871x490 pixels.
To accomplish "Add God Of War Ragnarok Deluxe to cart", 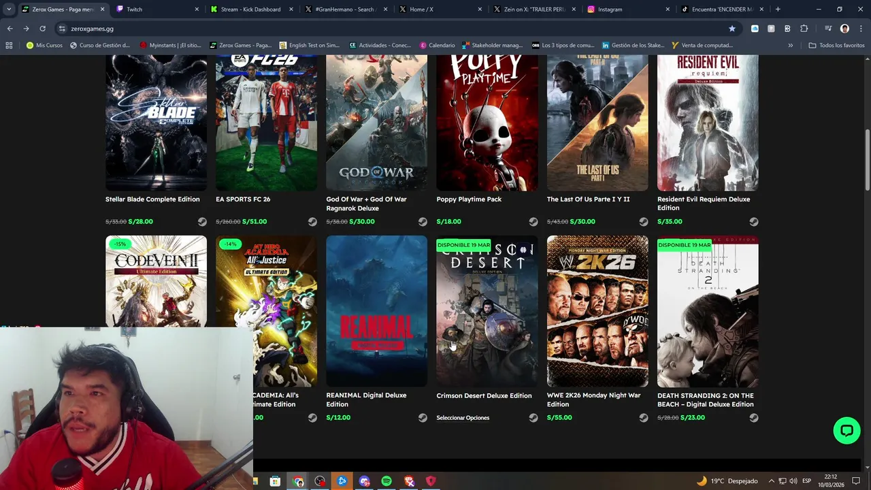I will click(423, 222).
